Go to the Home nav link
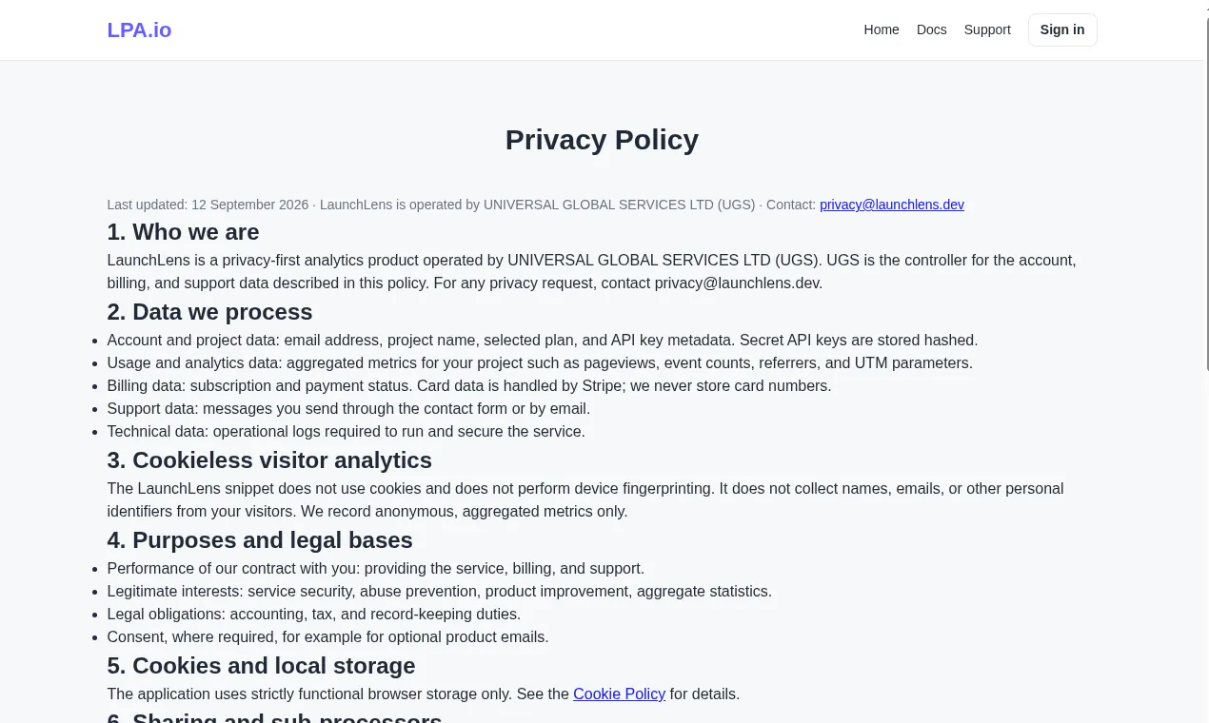This screenshot has width=1209, height=723. (x=882, y=29)
